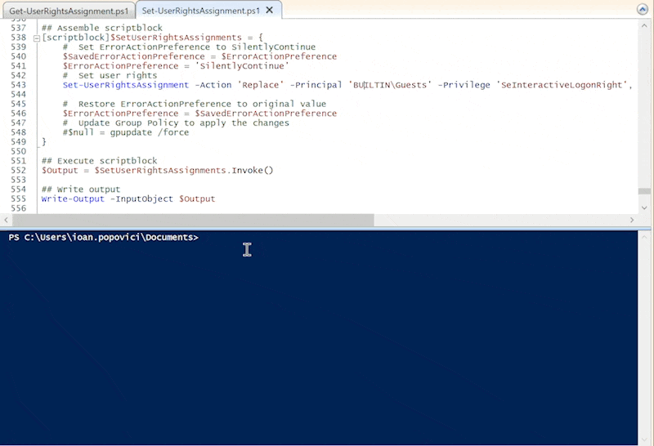Click the 'BUILTIN\Guests' principal string
The width and height of the screenshot is (654, 446).
(x=390, y=85)
